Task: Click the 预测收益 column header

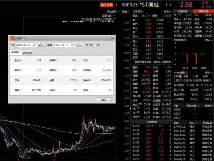Action: (191, 105)
